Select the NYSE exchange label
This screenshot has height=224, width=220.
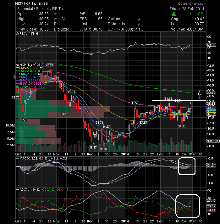point(43,3)
